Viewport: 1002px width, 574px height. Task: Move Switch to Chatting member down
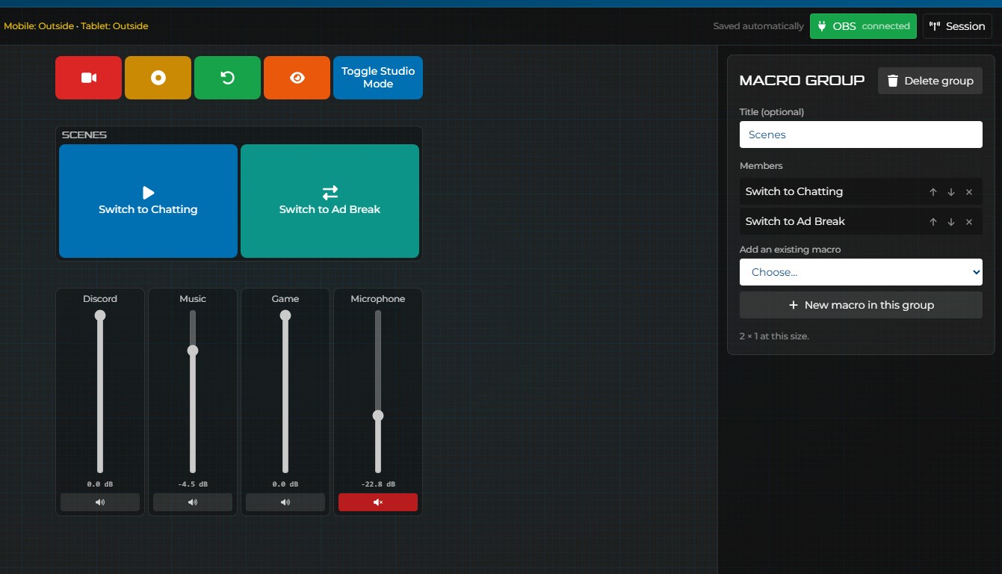(951, 192)
